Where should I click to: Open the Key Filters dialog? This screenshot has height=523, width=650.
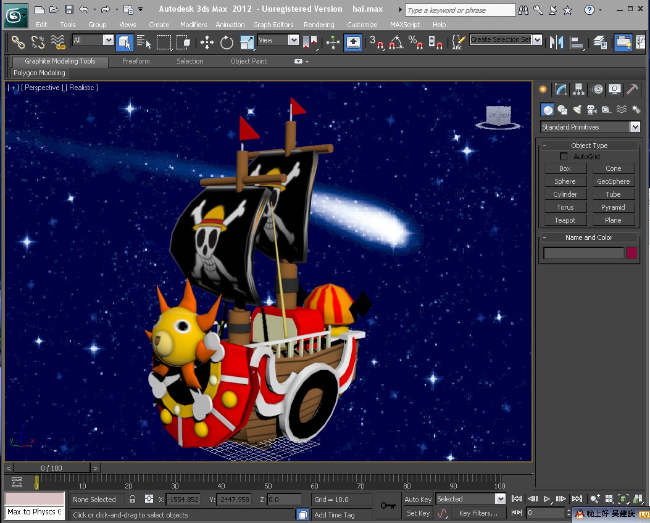(x=478, y=513)
